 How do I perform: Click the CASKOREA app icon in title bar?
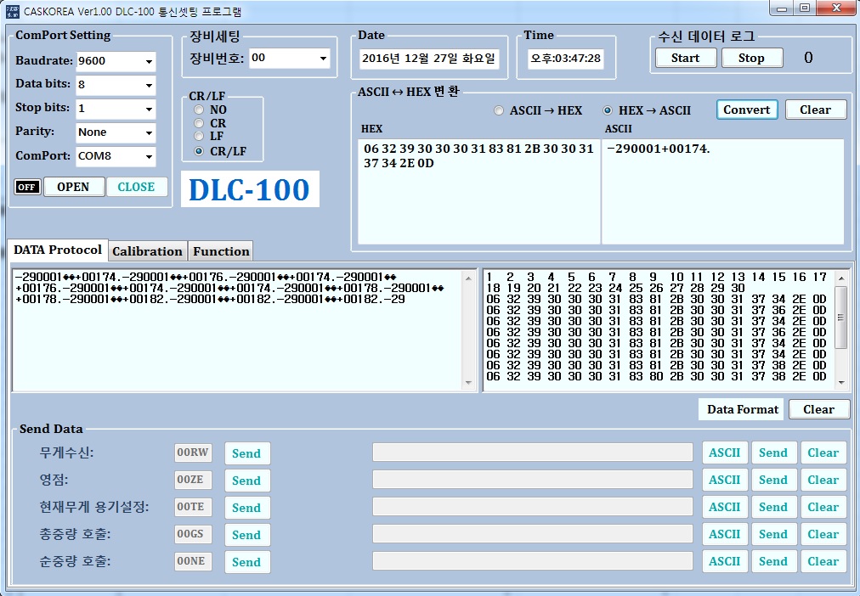[12, 12]
